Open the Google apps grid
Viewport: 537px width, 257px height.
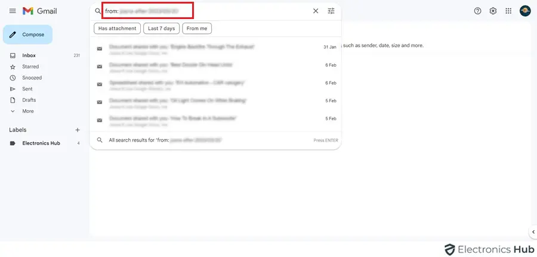coord(508,11)
